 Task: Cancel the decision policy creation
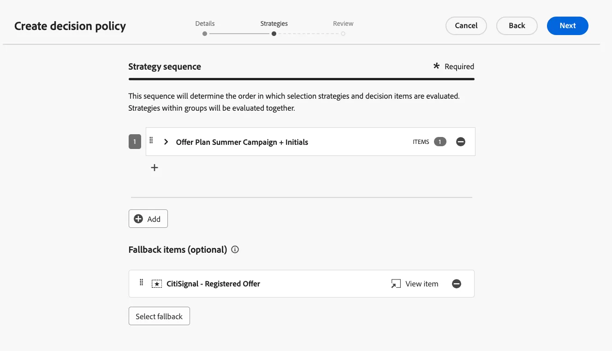tap(466, 26)
